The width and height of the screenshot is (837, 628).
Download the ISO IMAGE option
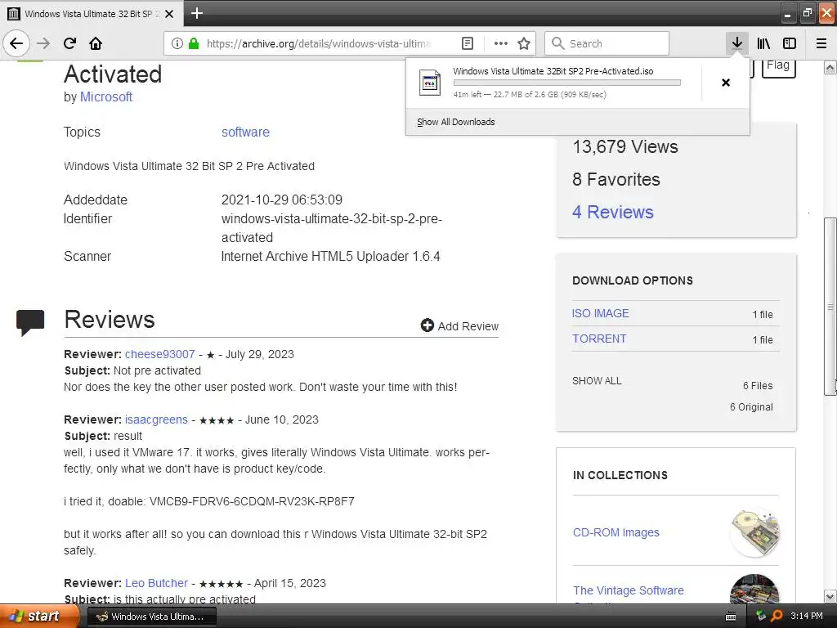click(x=601, y=313)
